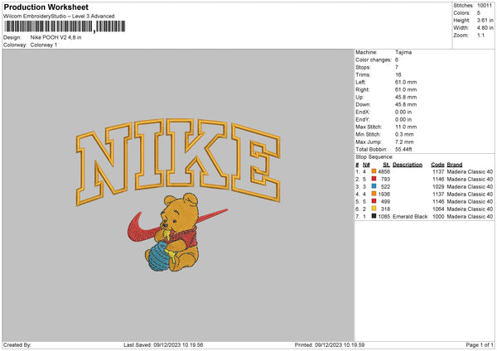The height and width of the screenshot is (351, 497).
Task: Click the 'EndX:' label
Action: (363, 112)
